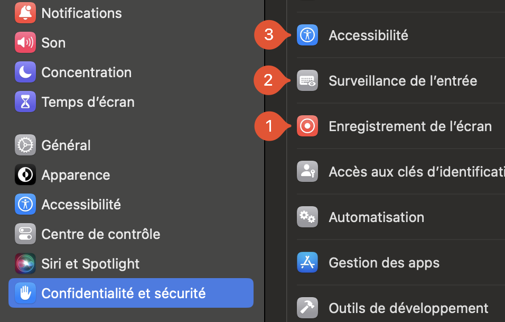
Task: Open the Gestion des apps icon
Action: [x=307, y=262]
